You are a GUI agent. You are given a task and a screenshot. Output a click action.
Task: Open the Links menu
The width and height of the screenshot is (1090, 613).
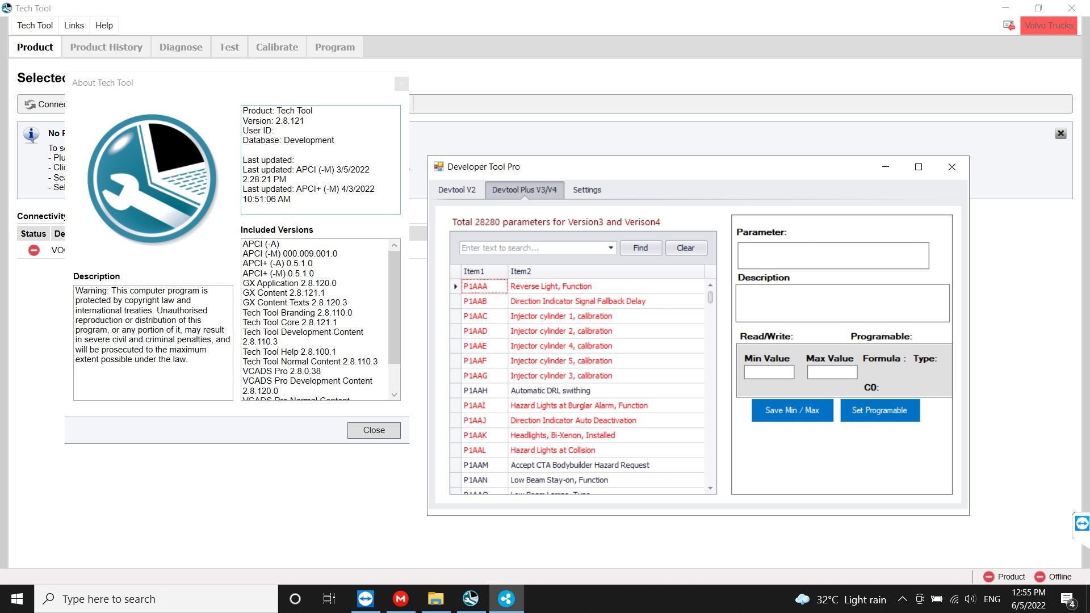(74, 26)
